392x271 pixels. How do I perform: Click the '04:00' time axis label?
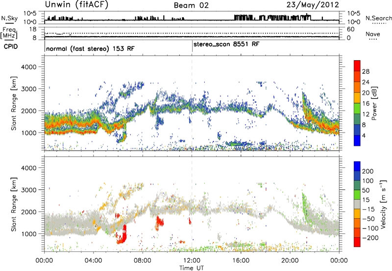[x=93, y=261]
